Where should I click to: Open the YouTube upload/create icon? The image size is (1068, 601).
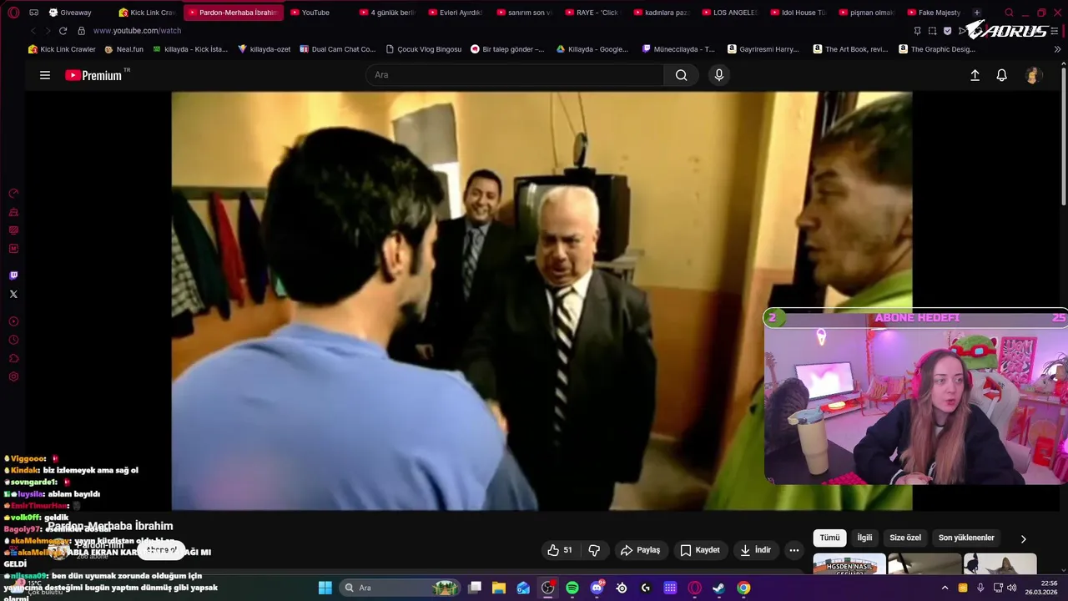pos(975,75)
